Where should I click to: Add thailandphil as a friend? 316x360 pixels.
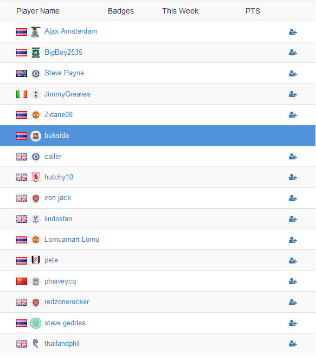[293, 344]
